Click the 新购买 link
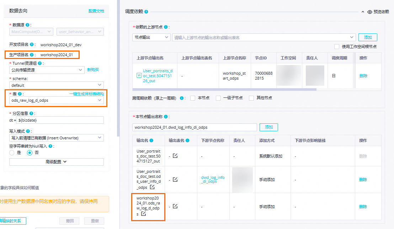This screenshot has height=229, width=394. click(93, 70)
